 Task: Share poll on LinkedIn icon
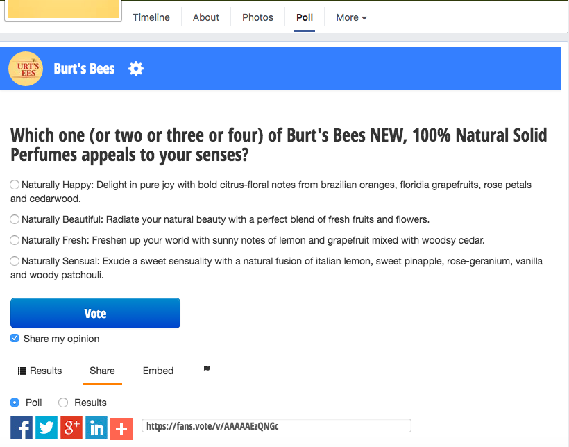pos(96,428)
